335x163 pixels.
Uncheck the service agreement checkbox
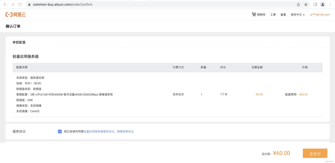click(x=60, y=131)
